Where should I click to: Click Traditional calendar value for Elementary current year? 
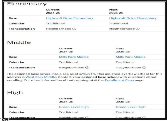click(x=55, y=23)
